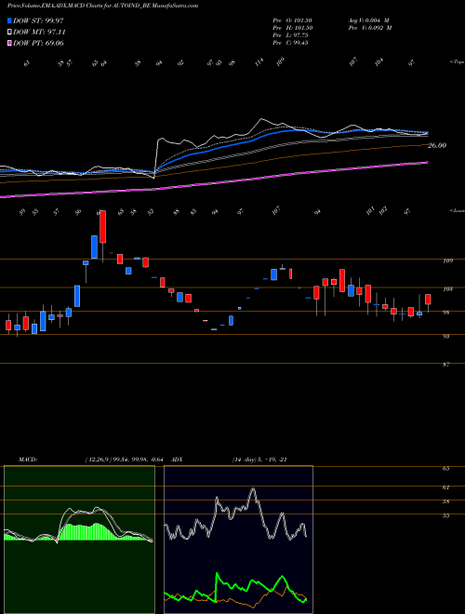Click the 61 label on the indicator axis
Viewport: 465px width, 614px height.
coord(445,487)
